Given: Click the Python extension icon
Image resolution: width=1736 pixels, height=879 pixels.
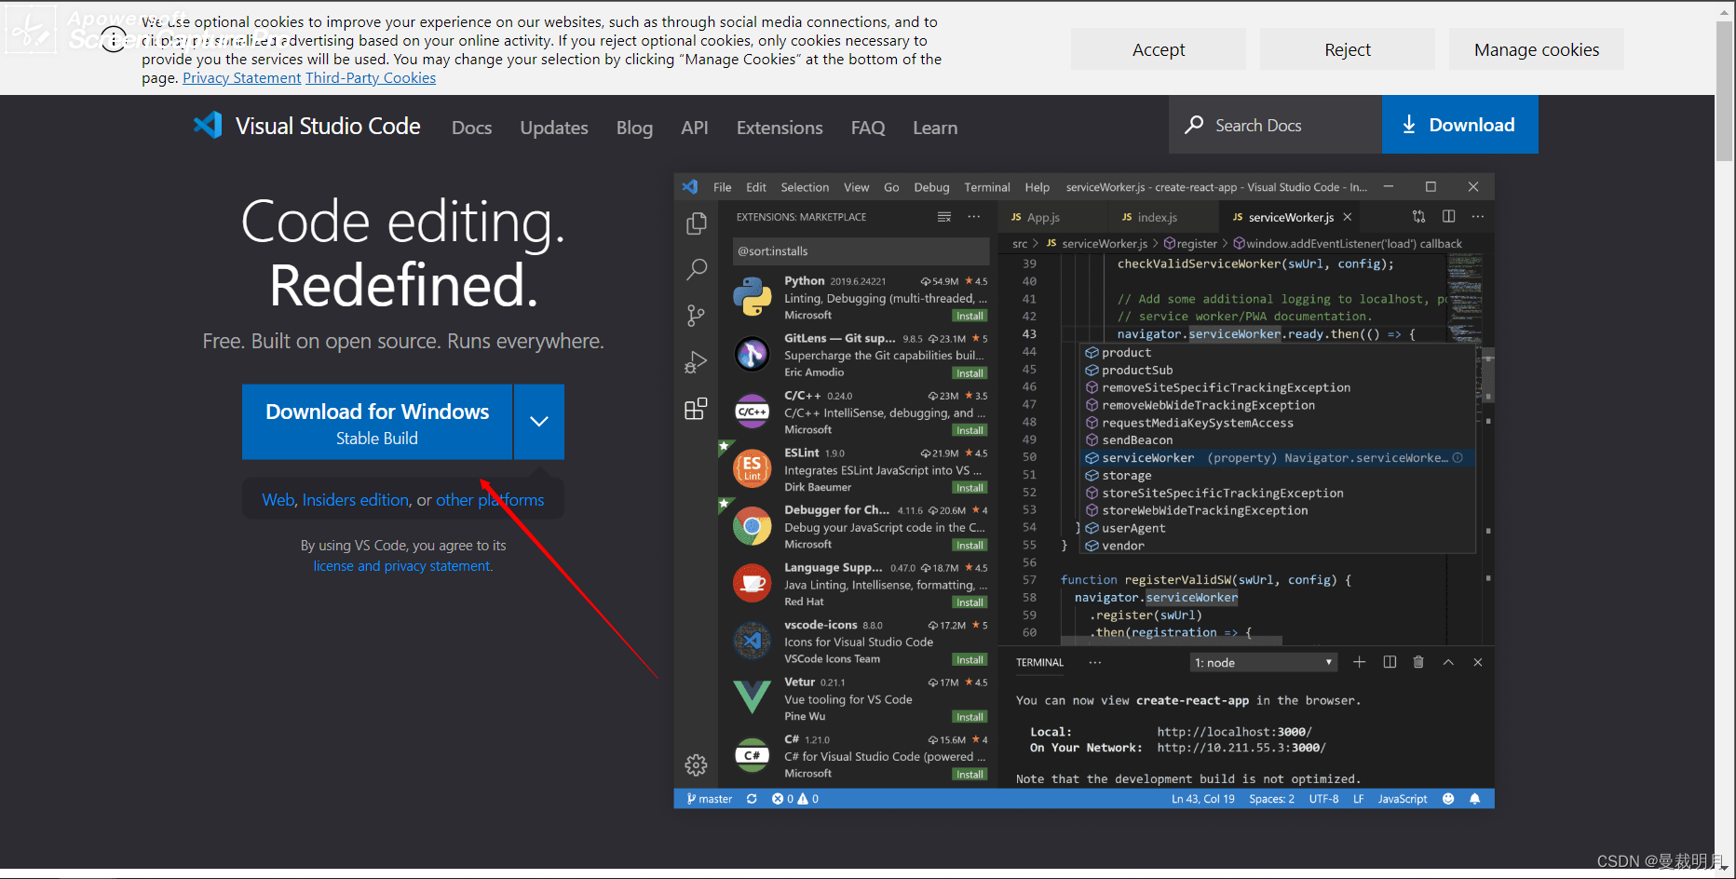Looking at the screenshot, I should pos(752,297).
